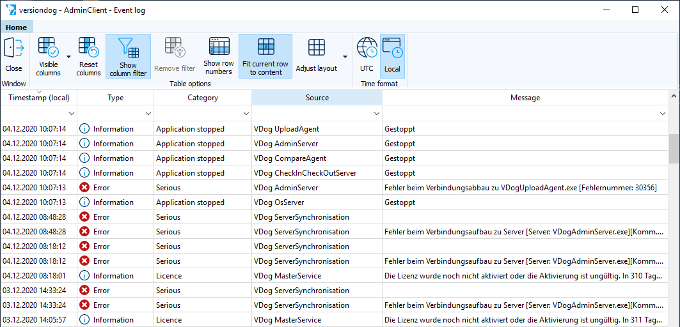Viewport: 680px width, 327px height.
Task: Open Source column filter dropdown
Action: coord(377,114)
